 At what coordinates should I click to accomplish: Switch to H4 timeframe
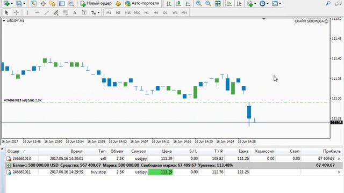[x=156, y=13]
